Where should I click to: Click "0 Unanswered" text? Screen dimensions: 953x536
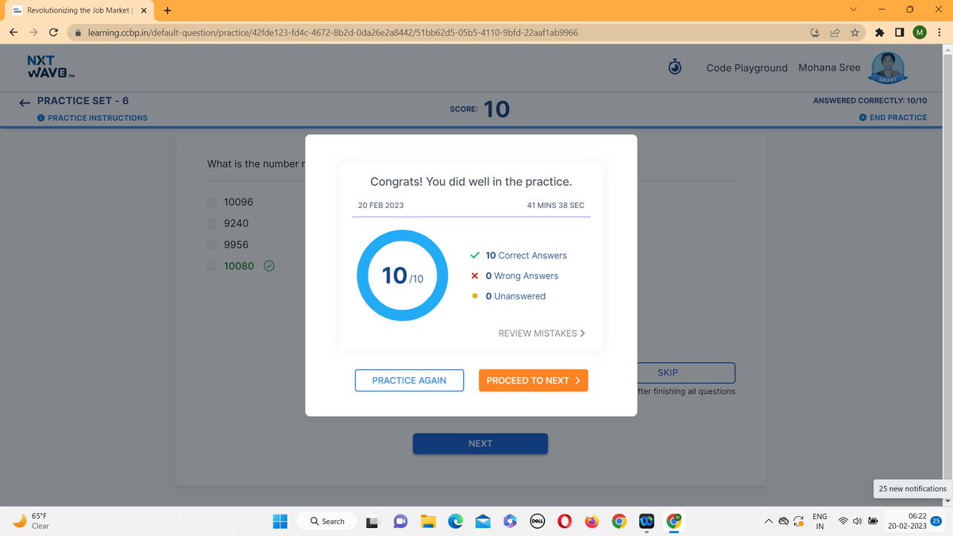[x=515, y=296]
